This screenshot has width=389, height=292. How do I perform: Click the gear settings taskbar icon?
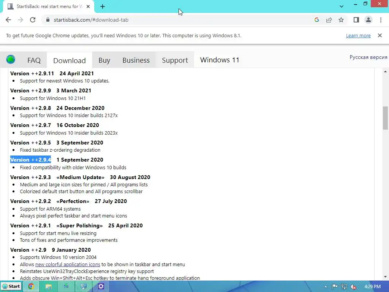101,286
